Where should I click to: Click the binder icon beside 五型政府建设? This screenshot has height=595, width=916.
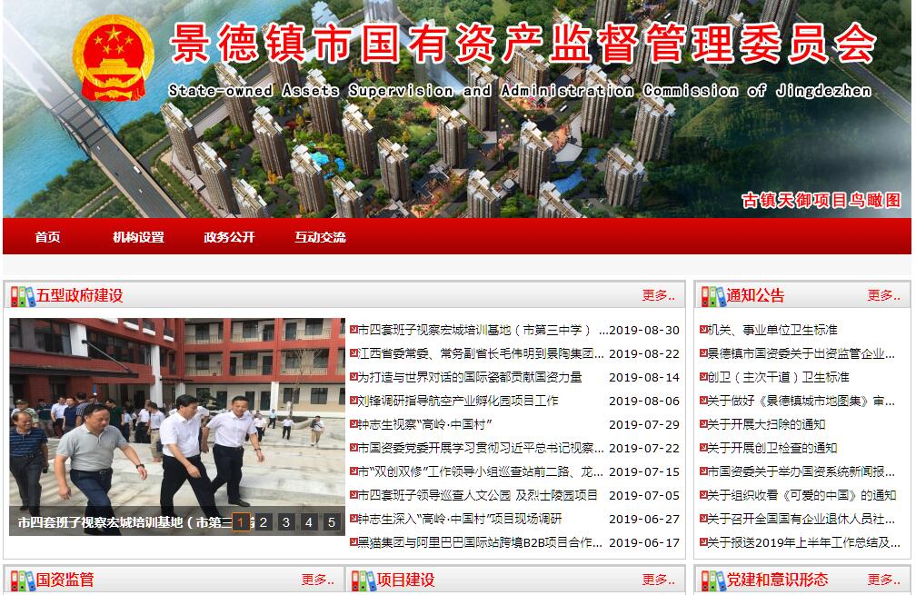click(x=22, y=296)
